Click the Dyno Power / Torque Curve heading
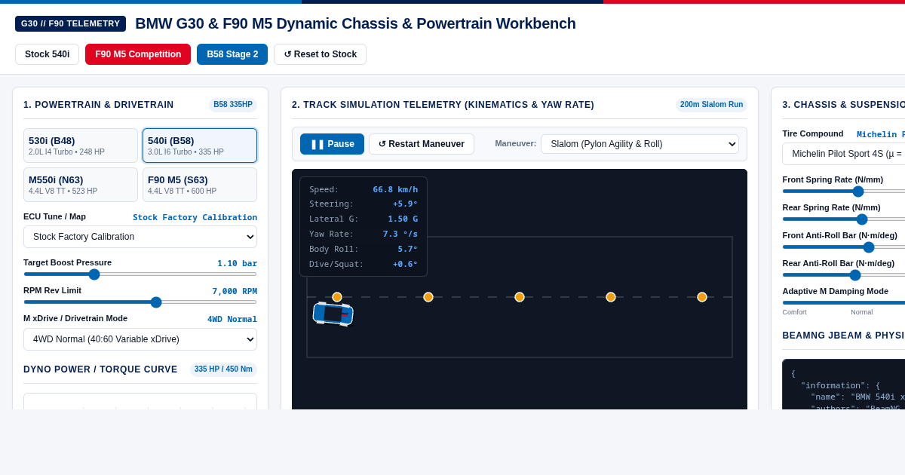 (x=100, y=369)
